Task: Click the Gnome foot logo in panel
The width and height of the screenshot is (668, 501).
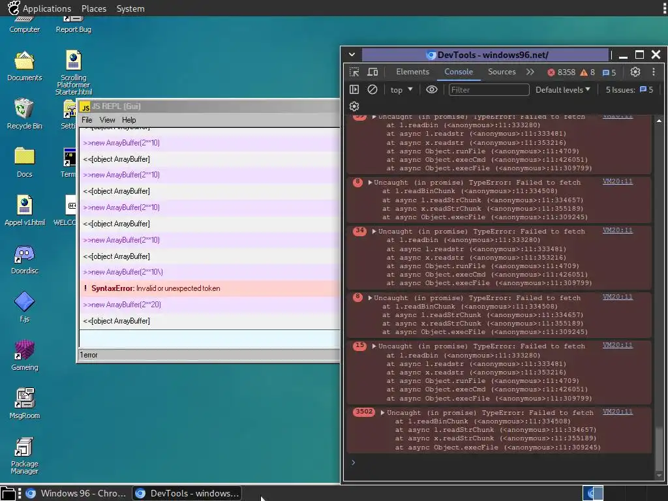Action: pos(14,8)
